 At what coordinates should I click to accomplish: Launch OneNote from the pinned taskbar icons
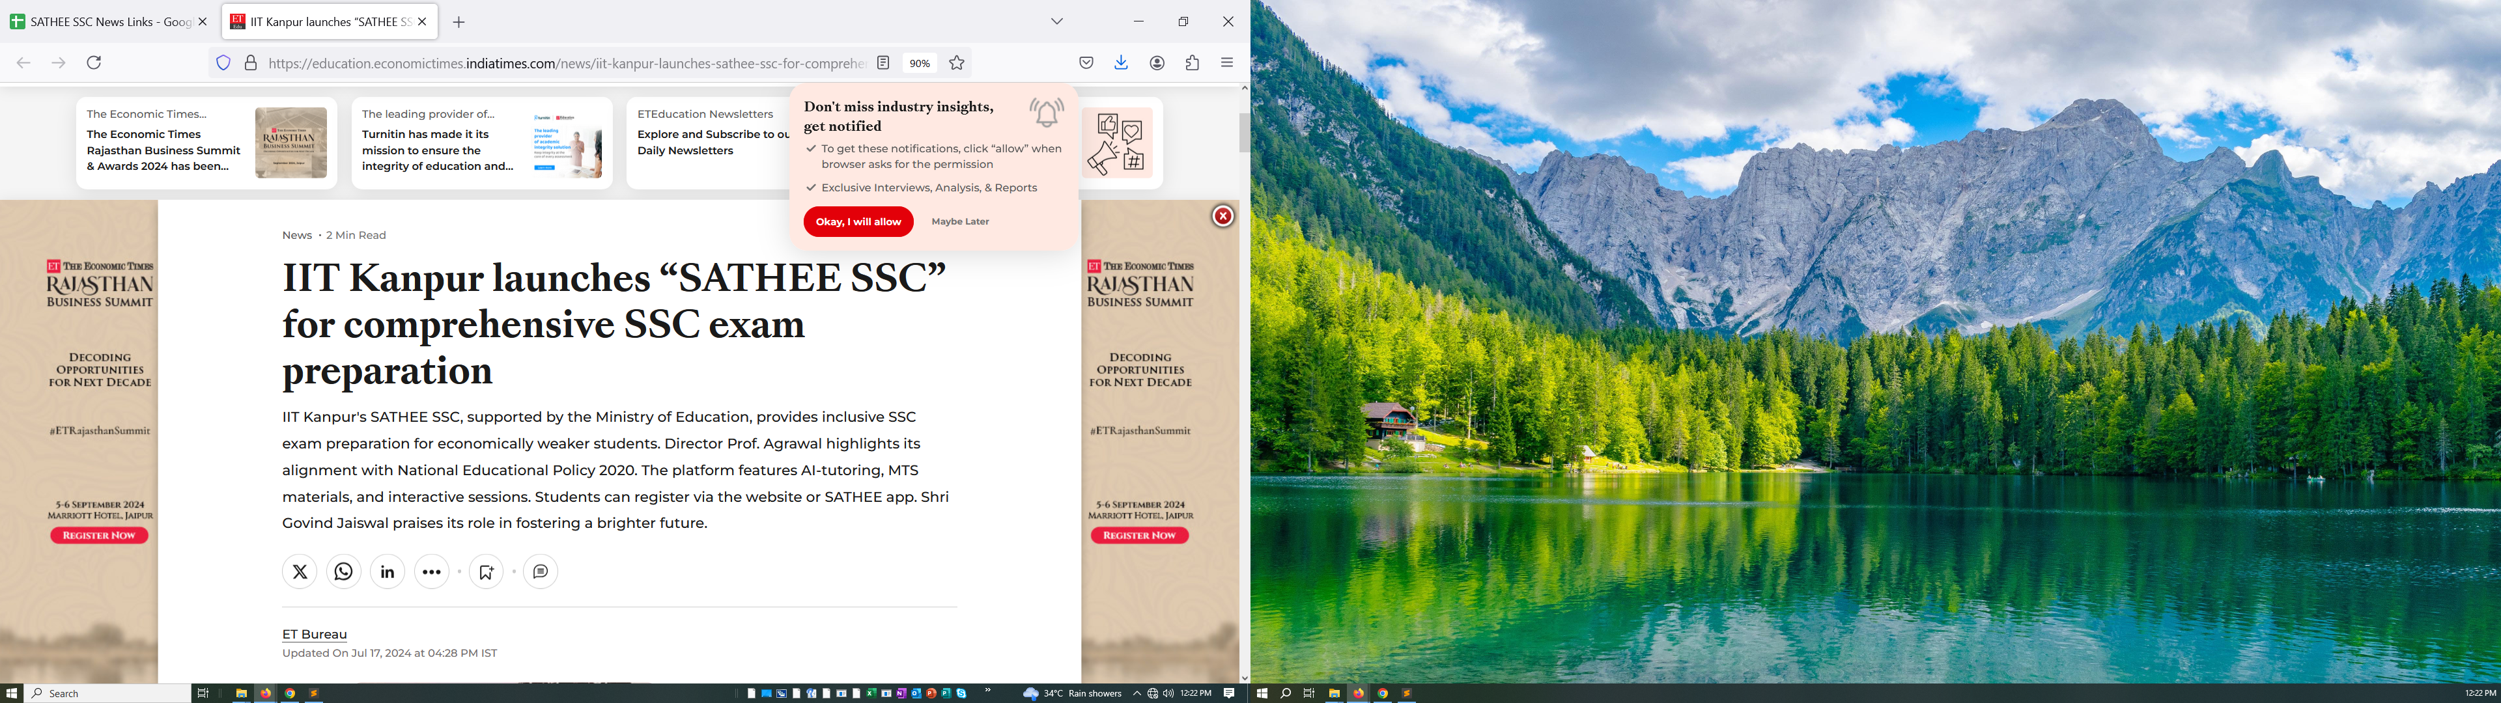coord(901,693)
